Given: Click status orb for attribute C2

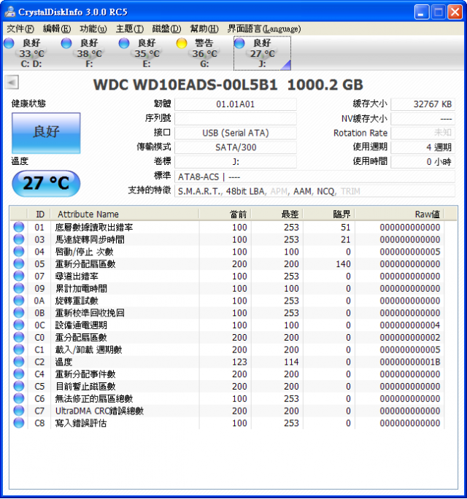Looking at the screenshot, I should point(19,362).
